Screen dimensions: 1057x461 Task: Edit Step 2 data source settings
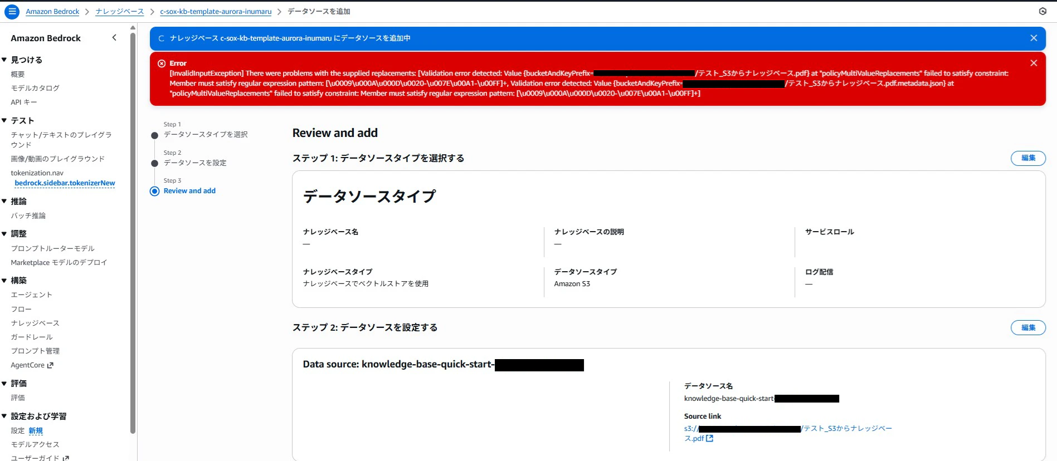(1028, 327)
